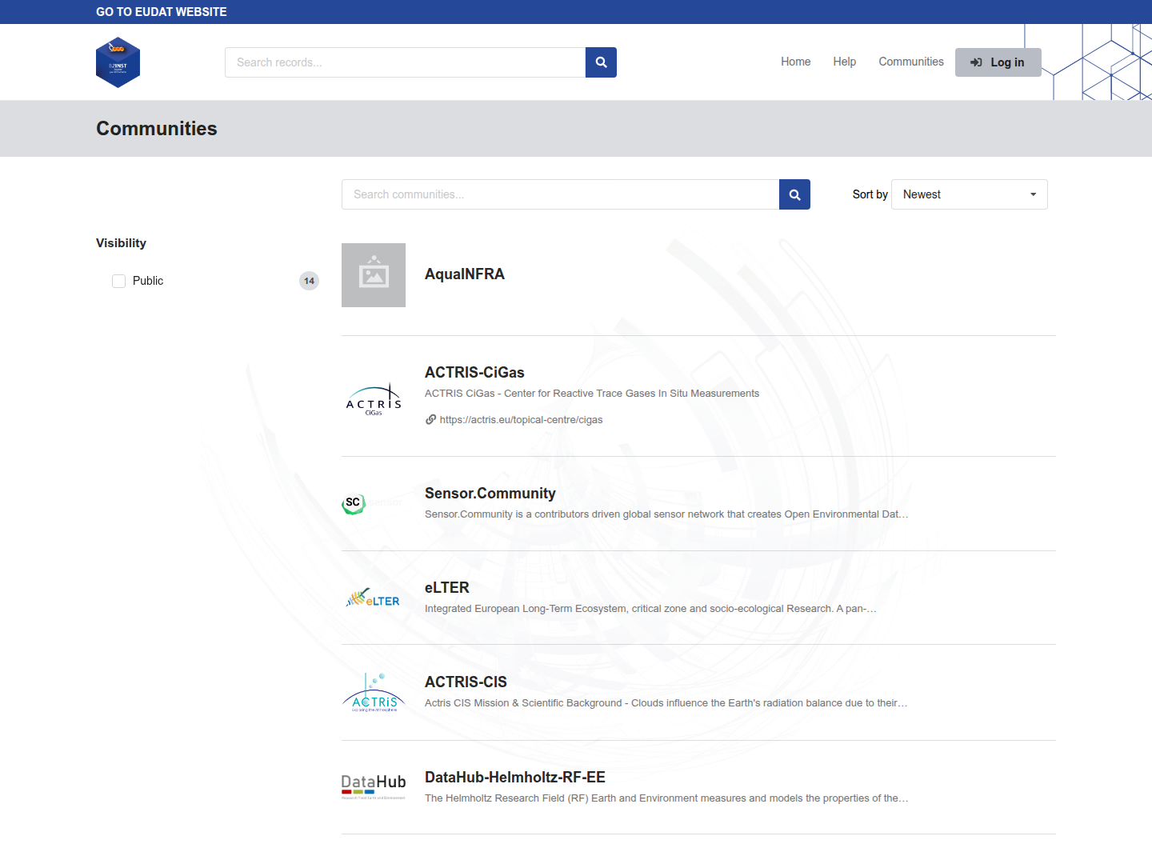Click the Log in button

click(998, 62)
